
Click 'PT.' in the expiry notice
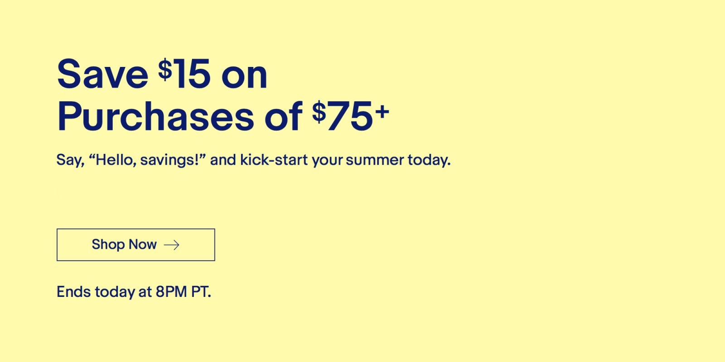click(201, 292)
